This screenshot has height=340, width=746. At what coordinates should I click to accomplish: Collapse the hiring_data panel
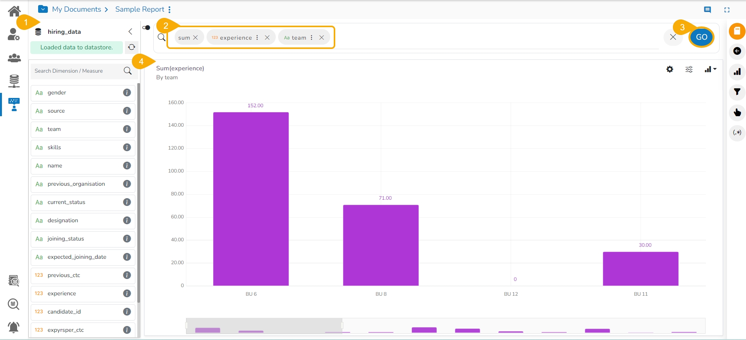[x=130, y=31]
